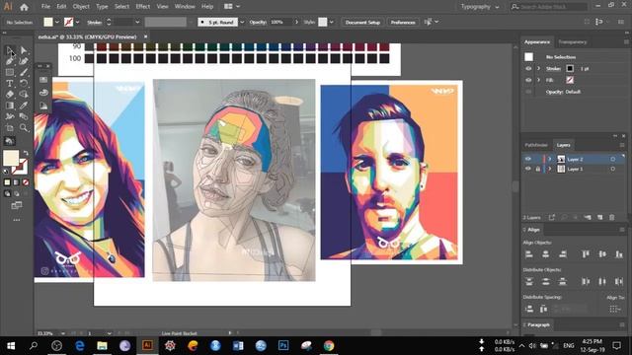Click Fill color box in toolbar
This screenshot has height=355, width=632.
pos(11,158)
